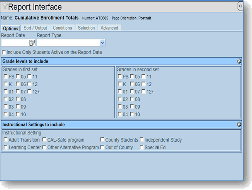The height and width of the screenshot is (190, 252).
Task: Collapse the Instructional Settings to include section
Action: (x=239, y=124)
